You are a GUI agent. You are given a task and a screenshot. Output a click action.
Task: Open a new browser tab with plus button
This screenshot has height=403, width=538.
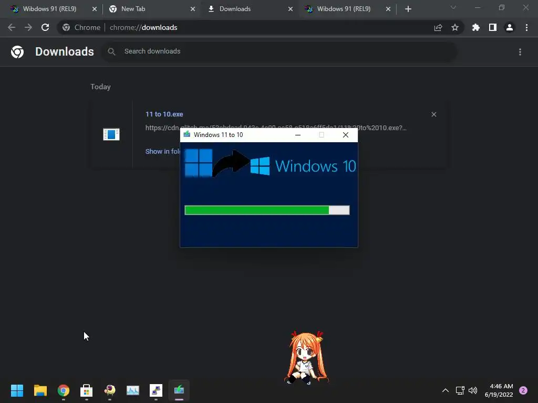408,9
